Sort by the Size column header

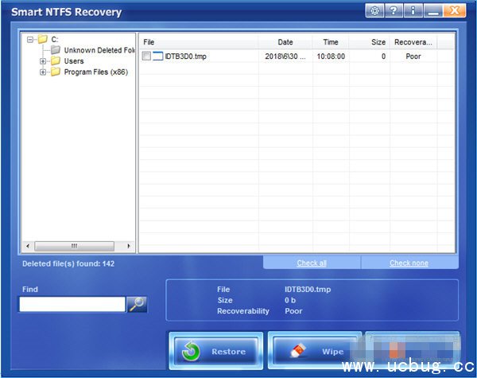[x=378, y=42]
